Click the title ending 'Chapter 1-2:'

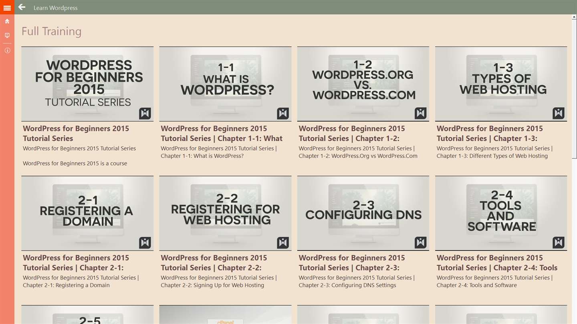point(352,133)
